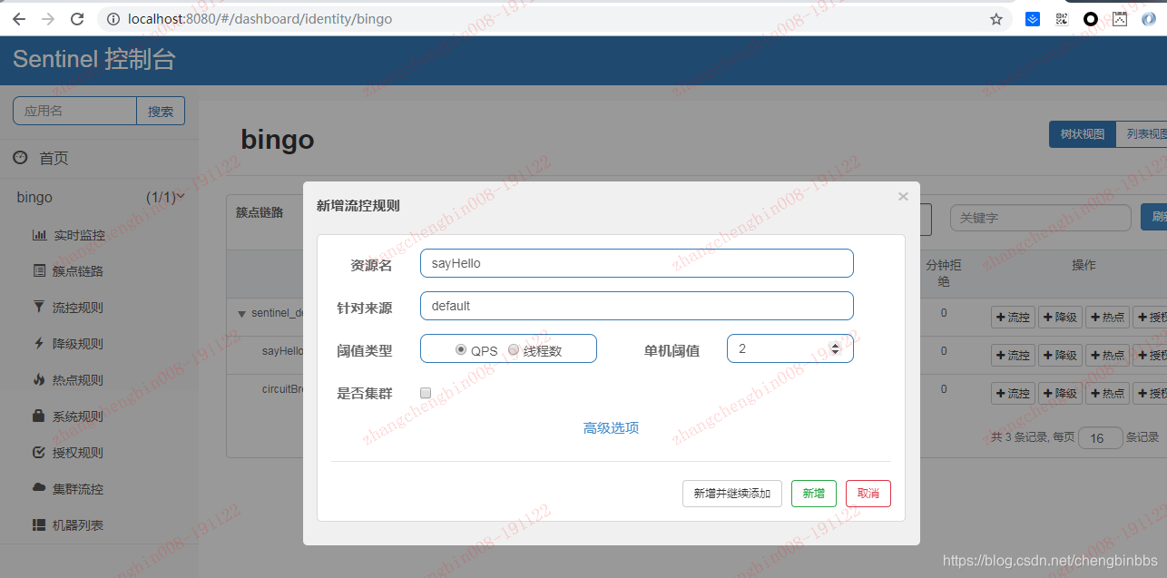Select the QPS threshold type radio
Viewport: 1167px width, 578px height.
point(461,349)
